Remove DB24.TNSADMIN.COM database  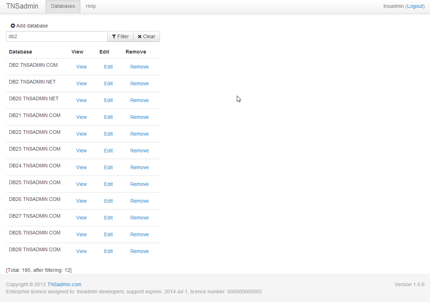point(140,167)
